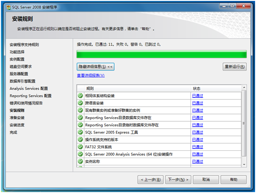Viewport: 256px width, 193px height.
Task: Open 已通过 link for 操作系统支持的版本
Action: pos(198,140)
